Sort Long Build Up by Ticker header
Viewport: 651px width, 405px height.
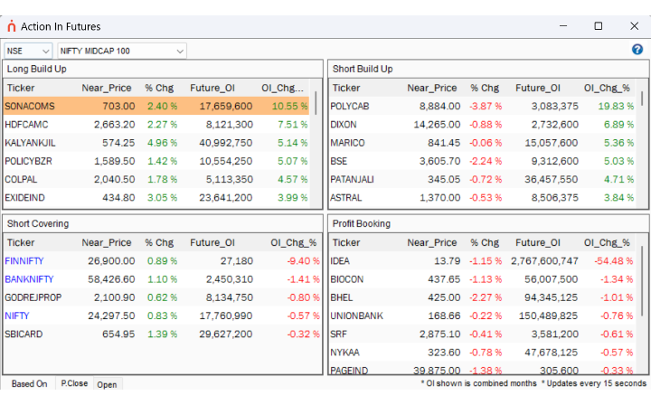tap(21, 88)
